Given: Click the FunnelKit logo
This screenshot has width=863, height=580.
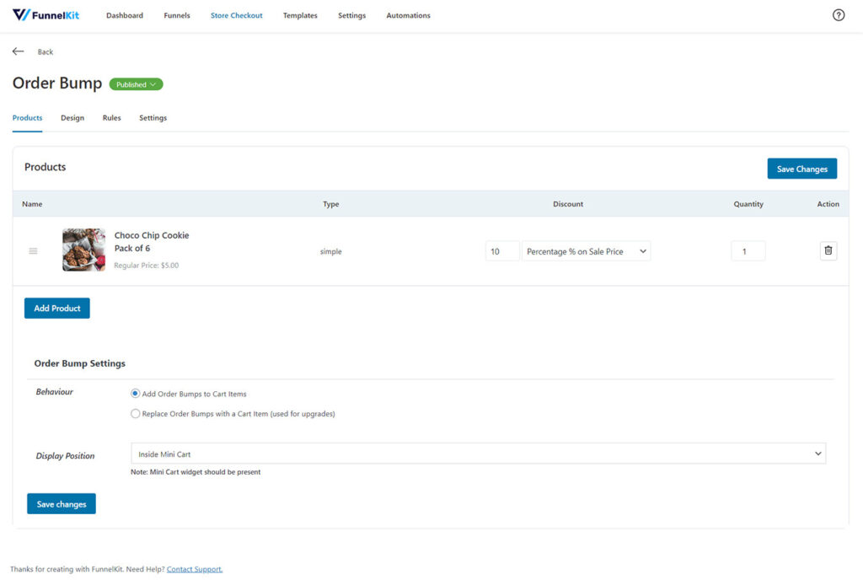Looking at the screenshot, I should click(46, 15).
